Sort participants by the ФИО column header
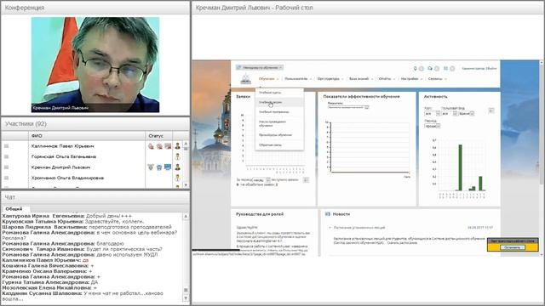545x306 pixels. [87, 136]
